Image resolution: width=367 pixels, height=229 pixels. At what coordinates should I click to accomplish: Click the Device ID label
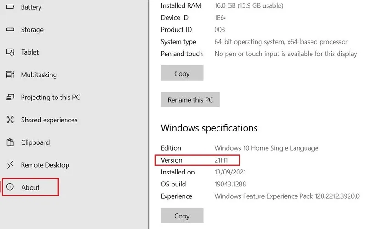pos(174,17)
